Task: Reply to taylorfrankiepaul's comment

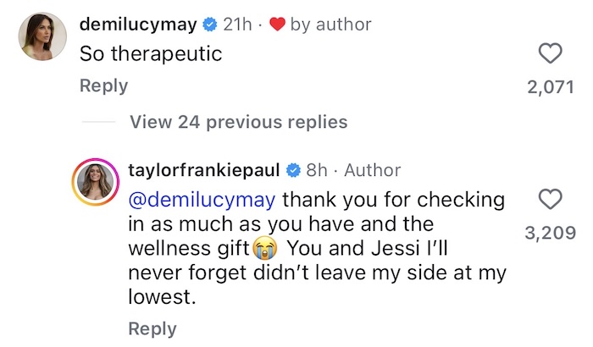Action: pyautogui.click(x=152, y=328)
